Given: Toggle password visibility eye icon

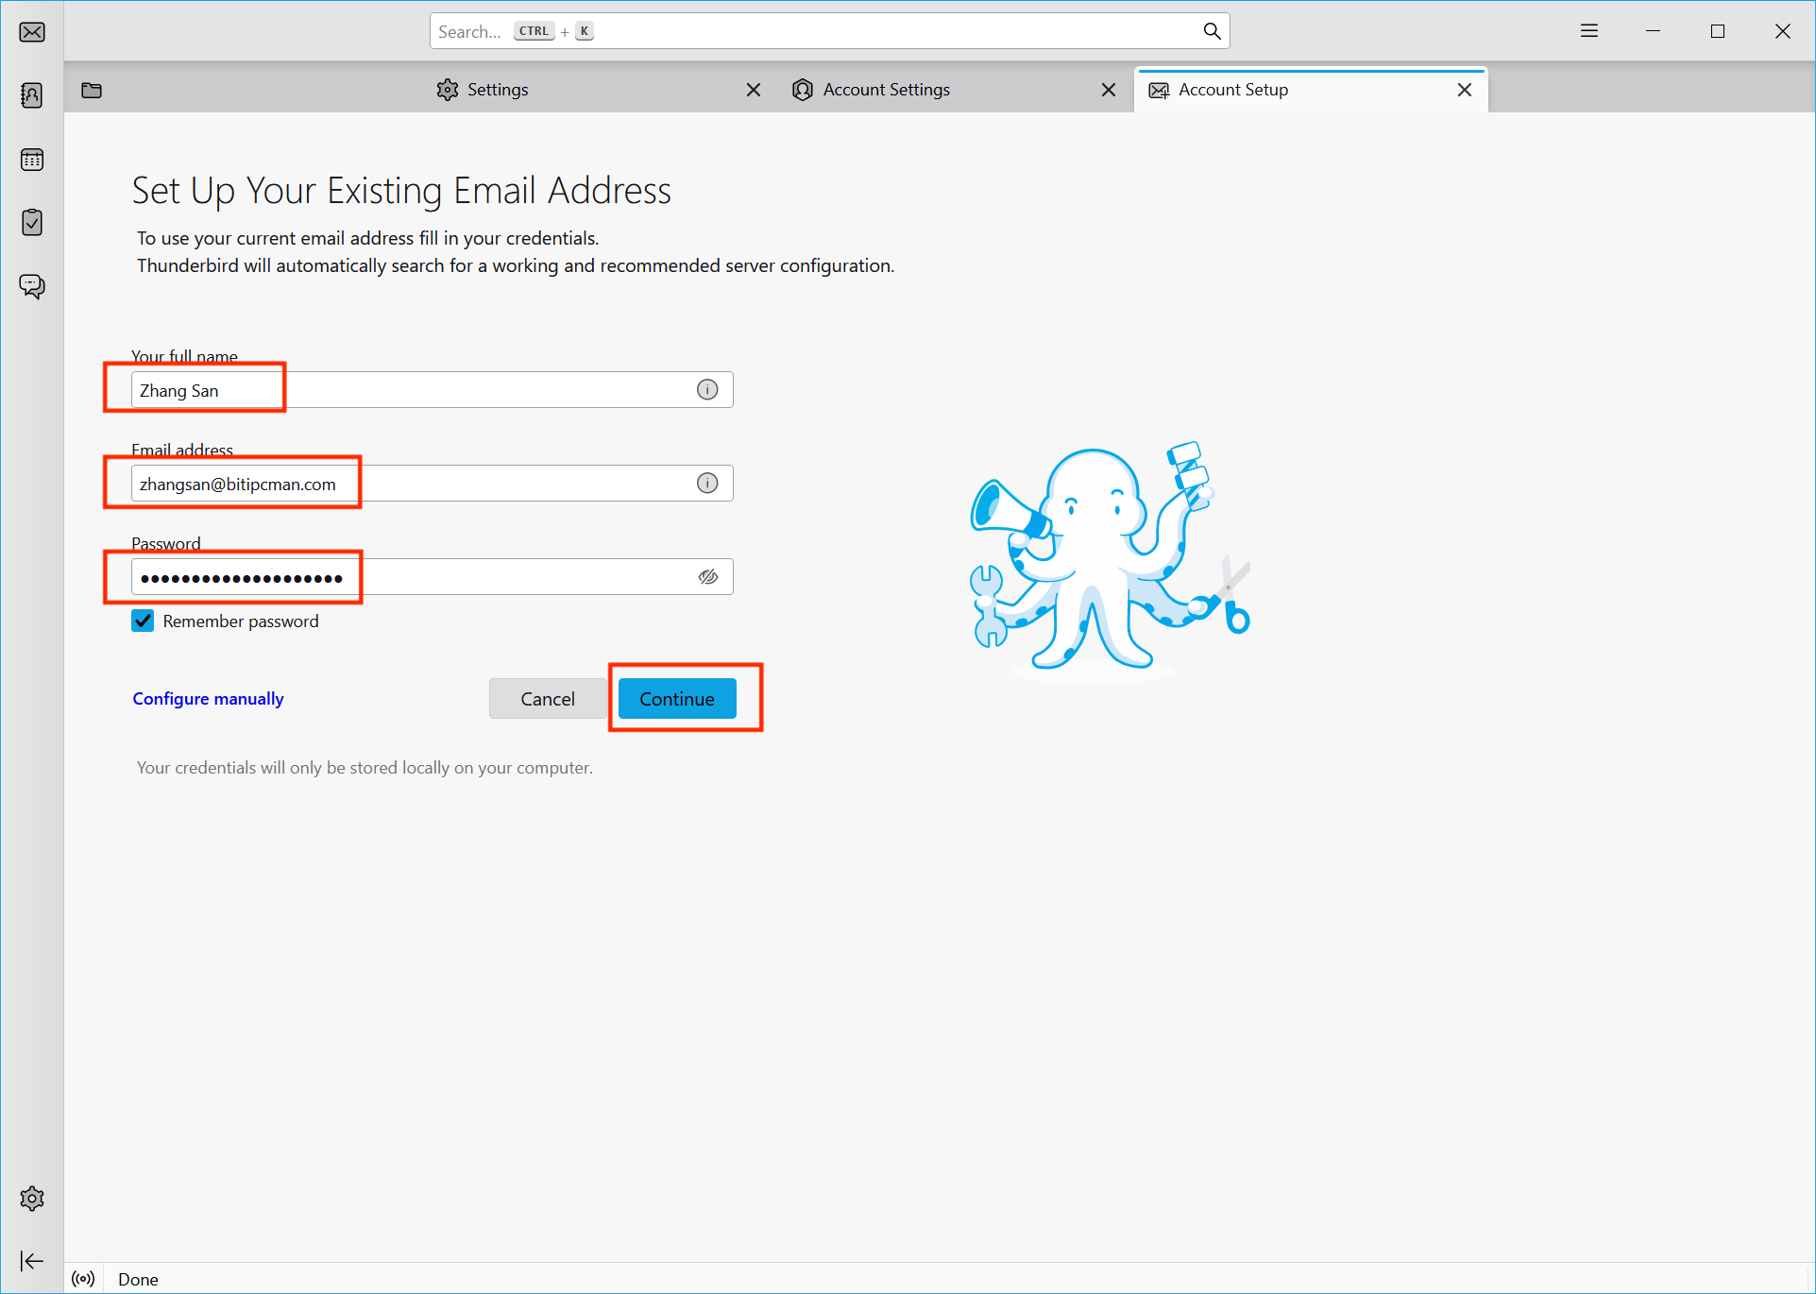Looking at the screenshot, I should [x=708, y=576].
